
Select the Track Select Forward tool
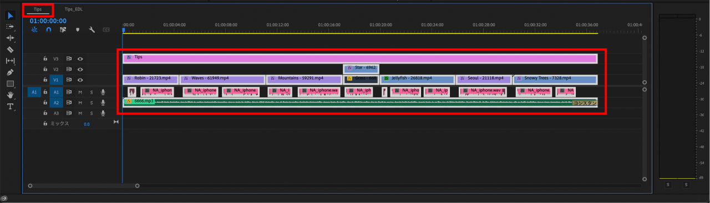pyautogui.click(x=10, y=27)
